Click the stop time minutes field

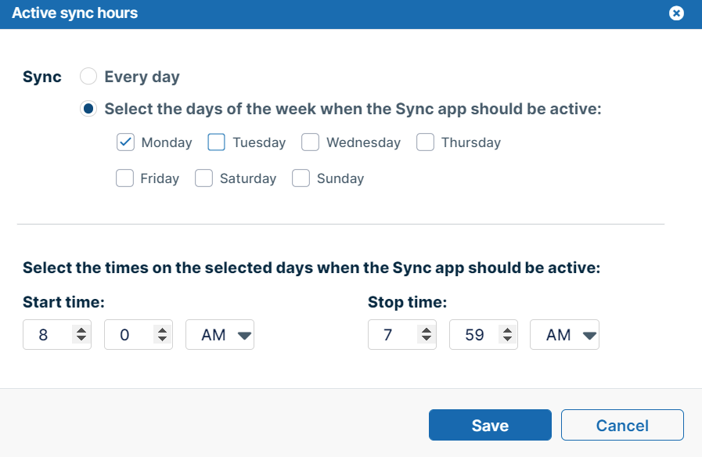(x=473, y=335)
